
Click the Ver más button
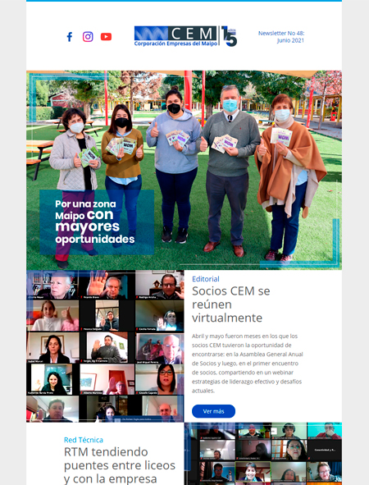213,411
